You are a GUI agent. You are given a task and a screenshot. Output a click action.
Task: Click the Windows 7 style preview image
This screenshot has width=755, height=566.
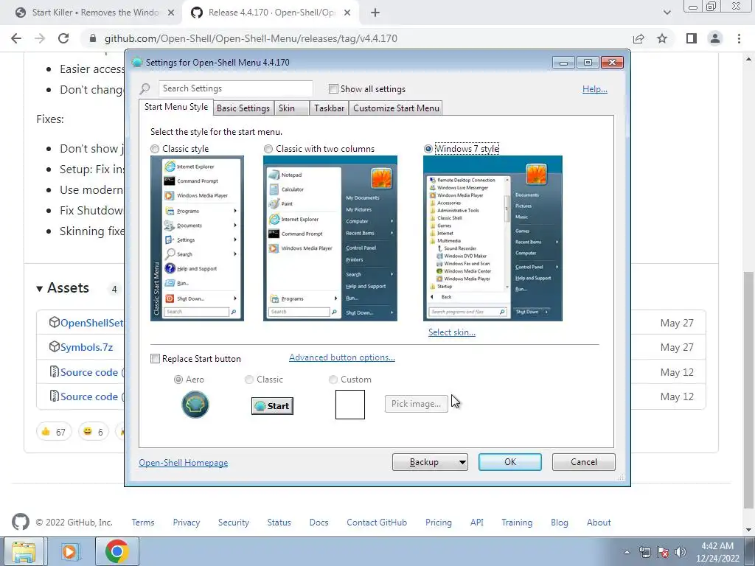tap(493, 238)
